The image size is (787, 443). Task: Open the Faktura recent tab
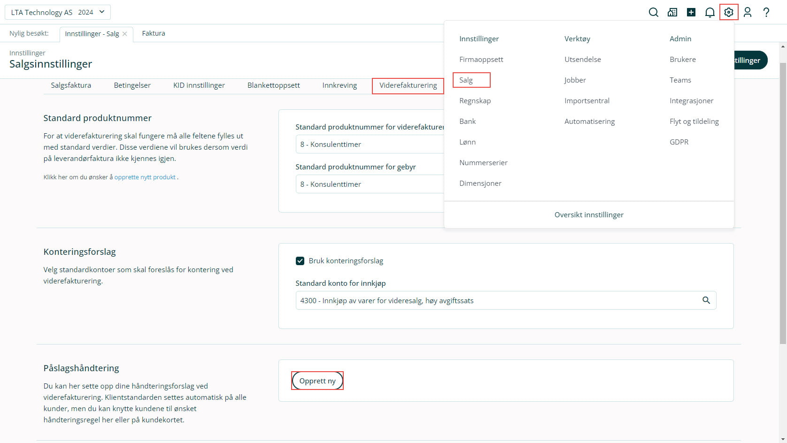pos(154,33)
